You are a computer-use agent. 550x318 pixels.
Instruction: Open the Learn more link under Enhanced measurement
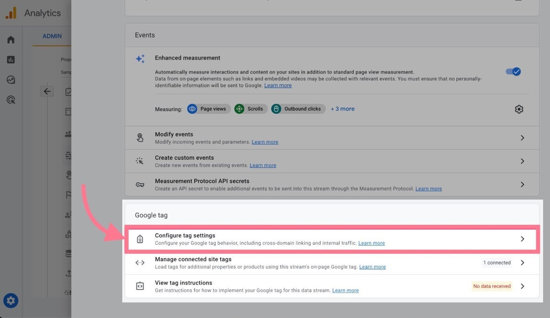pyautogui.click(x=278, y=85)
